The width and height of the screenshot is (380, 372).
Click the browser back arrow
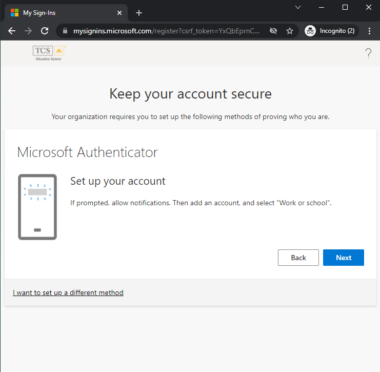(12, 31)
